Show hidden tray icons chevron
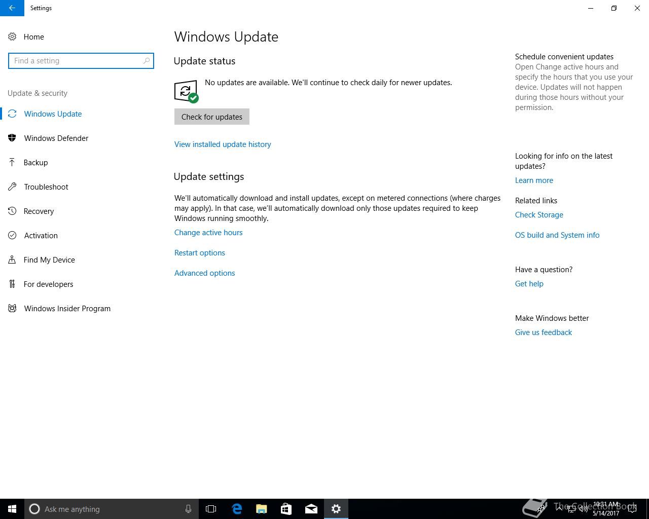This screenshot has width=649, height=519. 559,508
